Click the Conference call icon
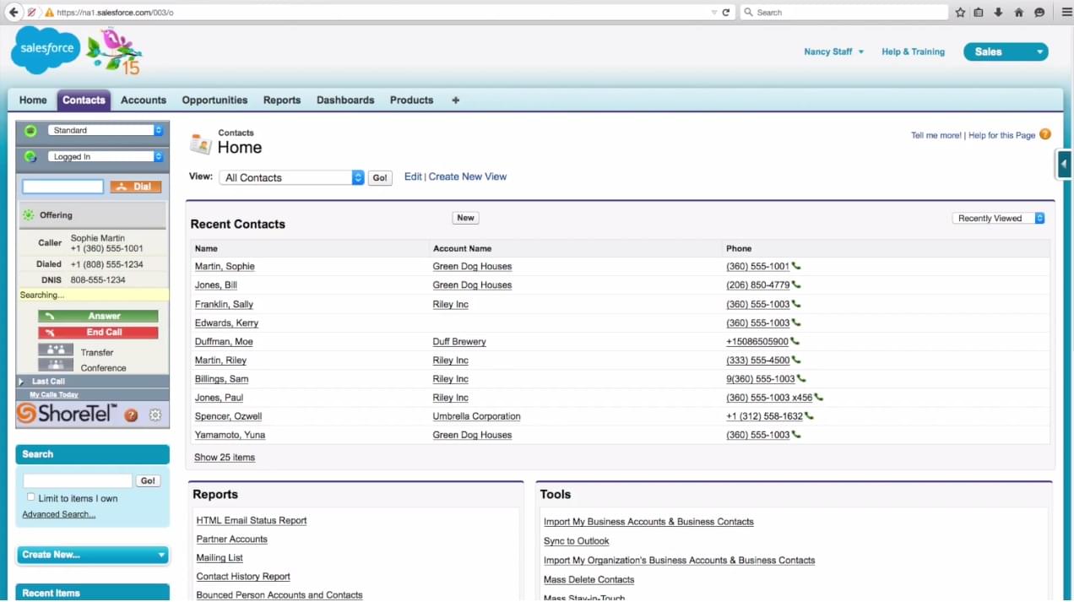Screen dimensions: 1074x602 (x=56, y=366)
